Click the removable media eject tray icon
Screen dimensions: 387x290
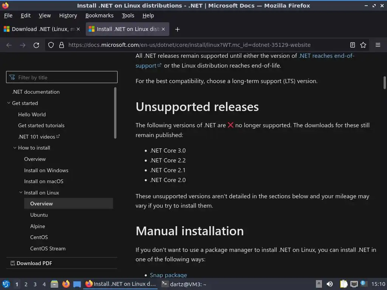319,284
